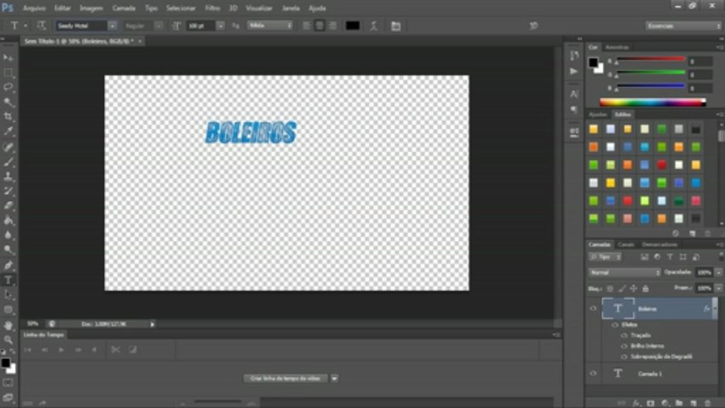725x408 pixels.
Task: Hide the Camada 1 layer
Action: [x=593, y=373]
